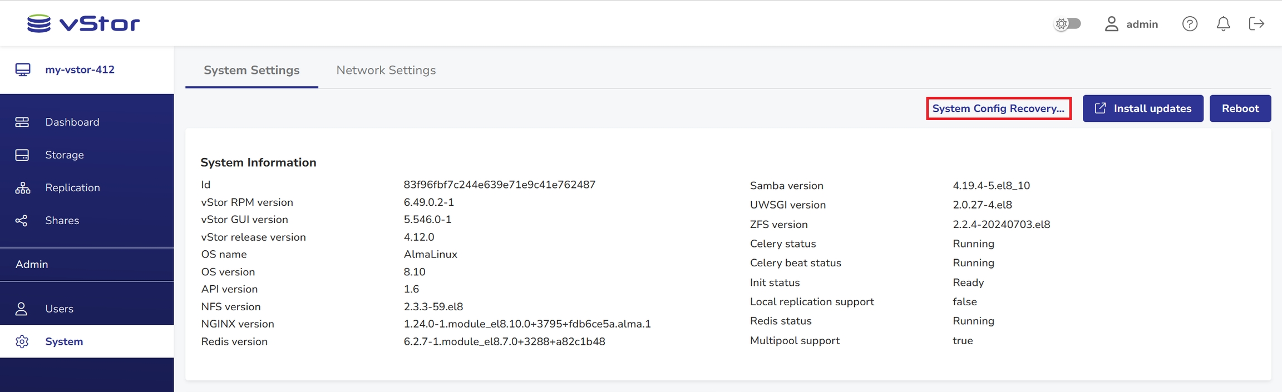The width and height of the screenshot is (1282, 392).
Task: Click the admin user profile icon
Action: (x=1111, y=24)
